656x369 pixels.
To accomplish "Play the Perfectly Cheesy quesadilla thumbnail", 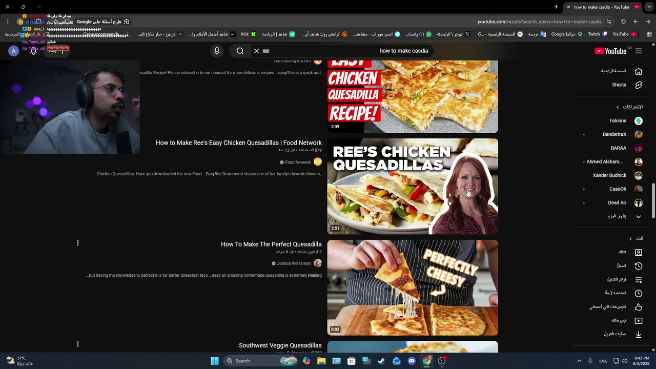I will point(413,288).
